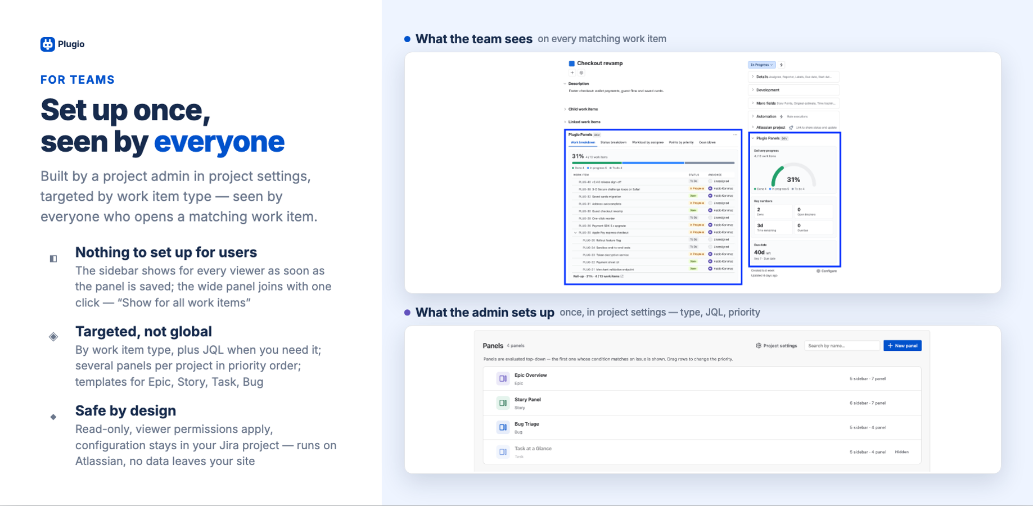This screenshot has width=1033, height=506.
Task: Click the Task at a Glance panel icon
Action: pos(503,452)
